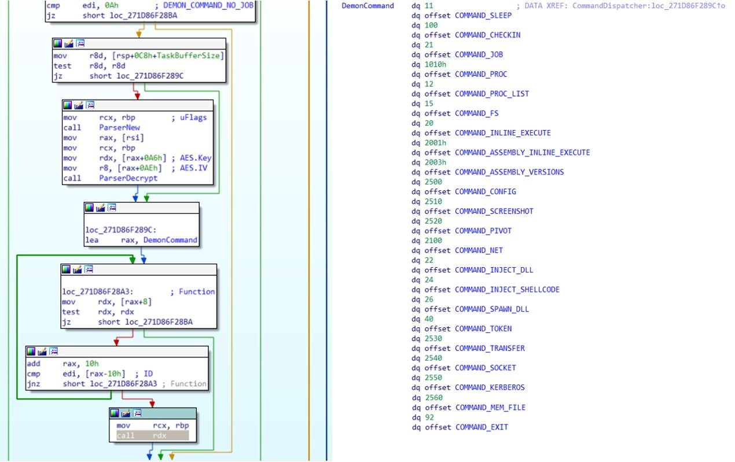Image resolution: width=735 pixels, height=462 pixels.
Task: Click group icon on loc_271D86F289C block
Action: click(112, 207)
